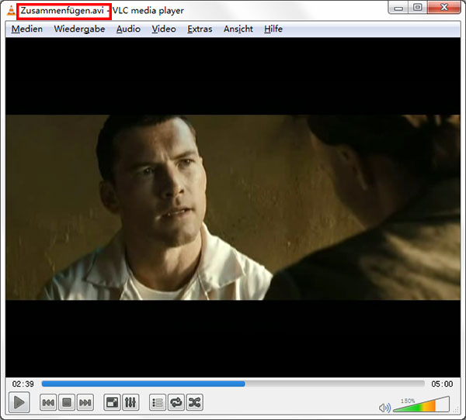Click elapsed time 02:39 label
This screenshot has width=466, height=420.
pos(23,384)
